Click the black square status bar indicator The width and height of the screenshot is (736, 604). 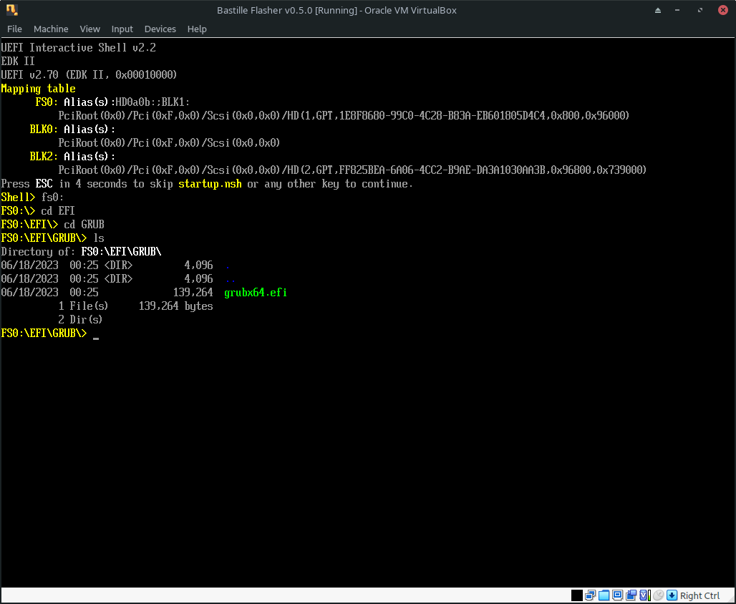(x=577, y=595)
